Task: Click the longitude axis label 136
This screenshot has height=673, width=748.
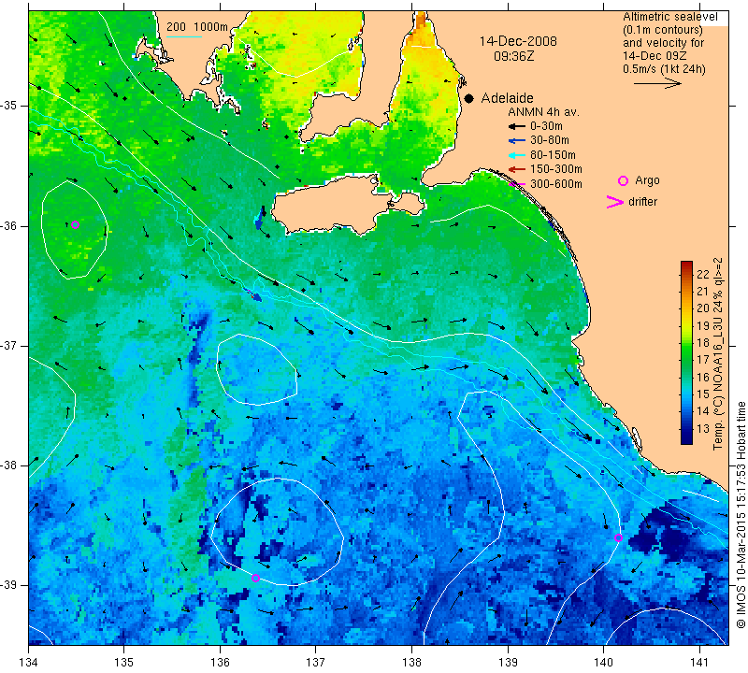Action: click(x=220, y=663)
